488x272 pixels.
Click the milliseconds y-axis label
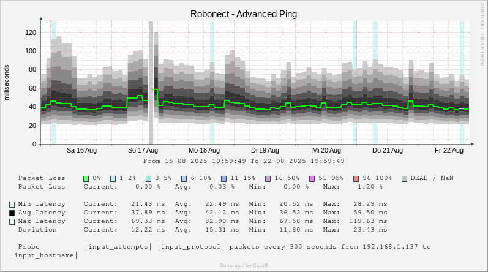(x=7, y=83)
